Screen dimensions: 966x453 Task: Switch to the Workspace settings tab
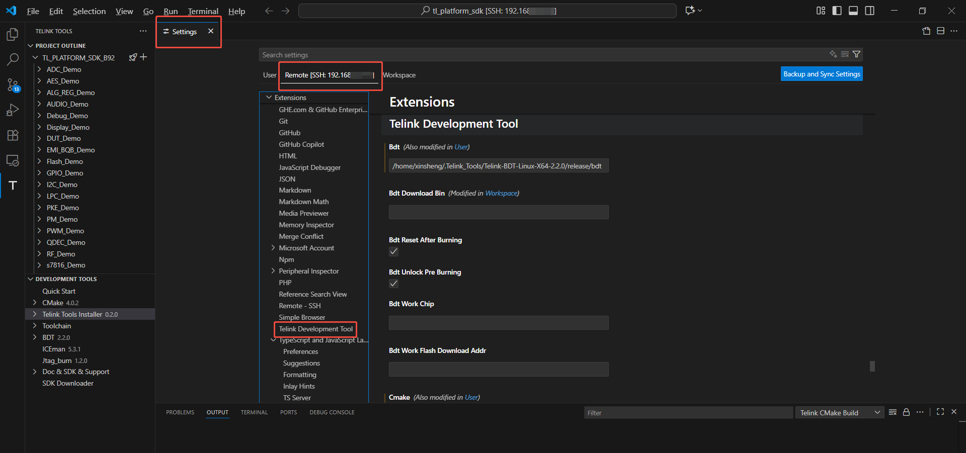pyautogui.click(x=399, y=75)
